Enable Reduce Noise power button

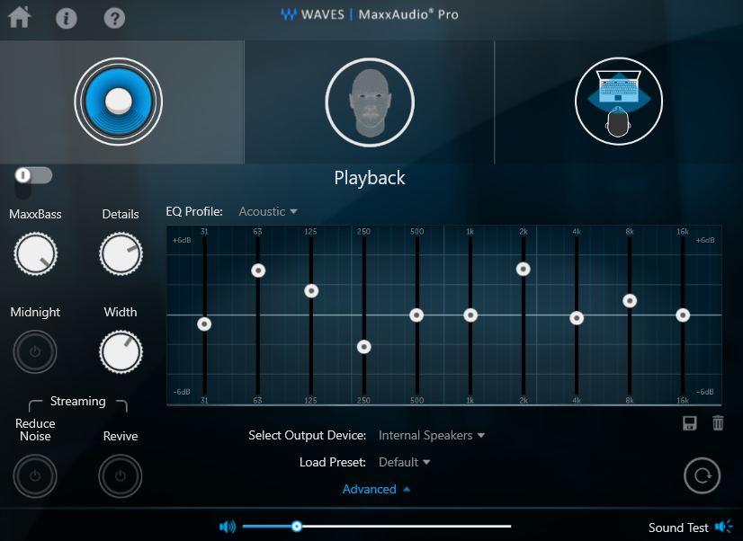35,476
